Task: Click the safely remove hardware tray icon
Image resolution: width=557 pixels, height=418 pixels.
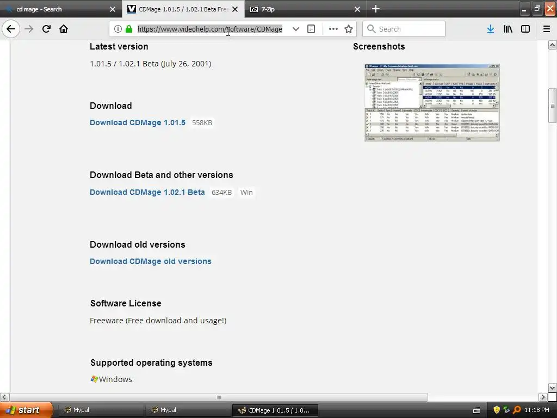Action: [506, 410]
